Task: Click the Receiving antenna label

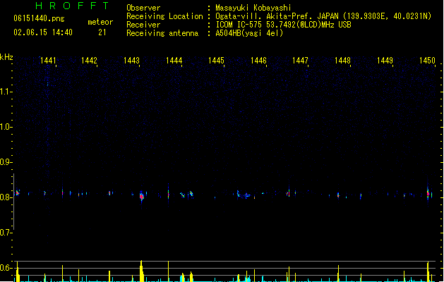Action: [162, 33]
